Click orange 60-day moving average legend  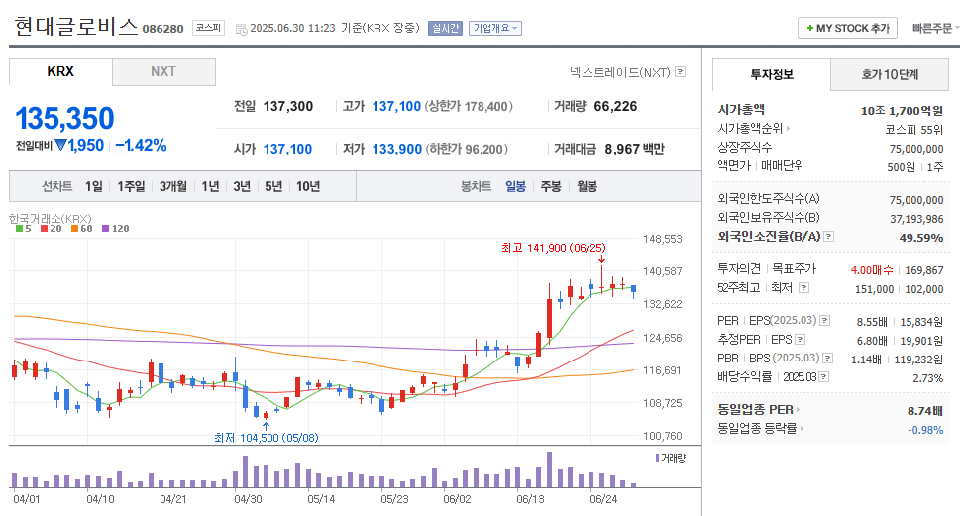point(82,229)
